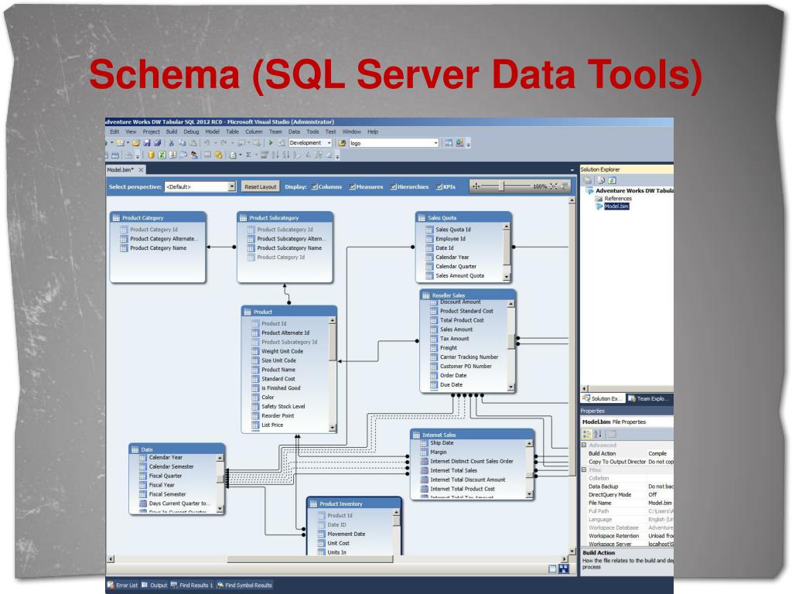Click the Sigma AutoSum icon
792x594 pixels.
(x=248, y=155)
